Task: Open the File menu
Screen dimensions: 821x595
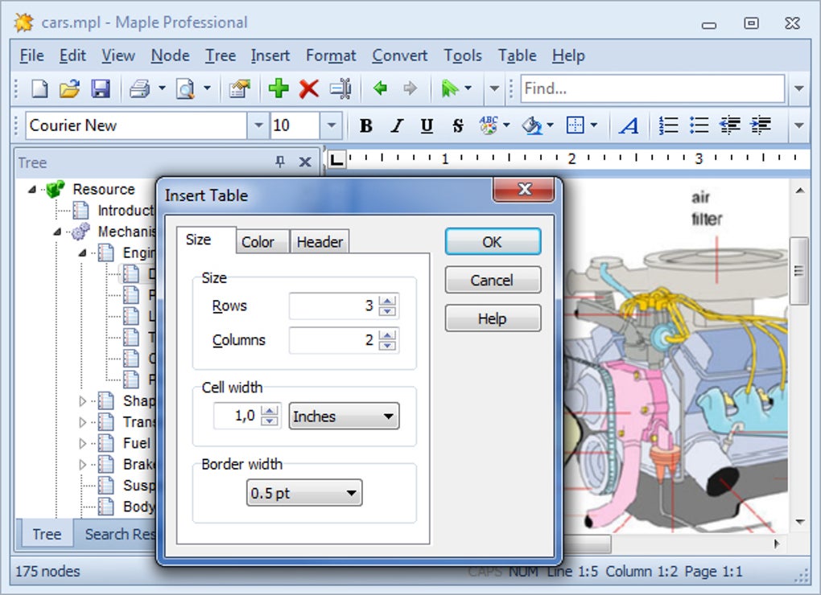Action: point(31,55)
